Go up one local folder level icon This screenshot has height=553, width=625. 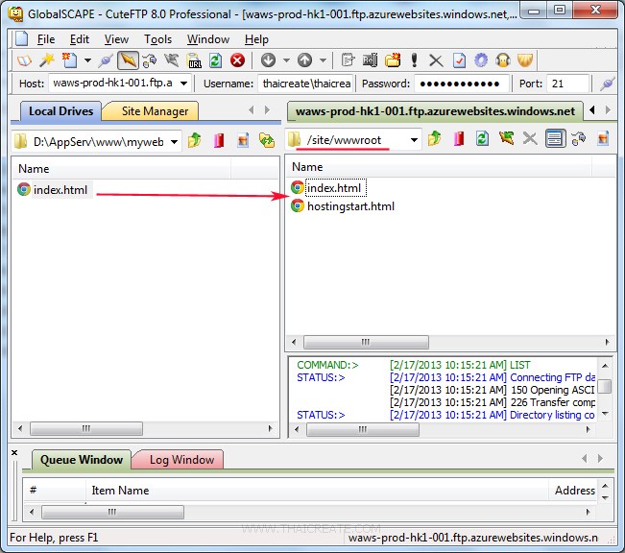[195, 140]
